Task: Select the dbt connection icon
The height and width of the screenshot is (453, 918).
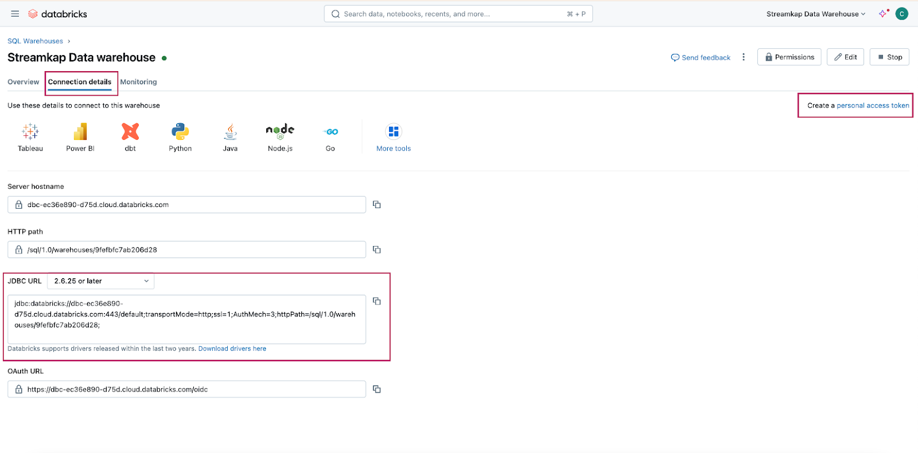Action: 130,132
